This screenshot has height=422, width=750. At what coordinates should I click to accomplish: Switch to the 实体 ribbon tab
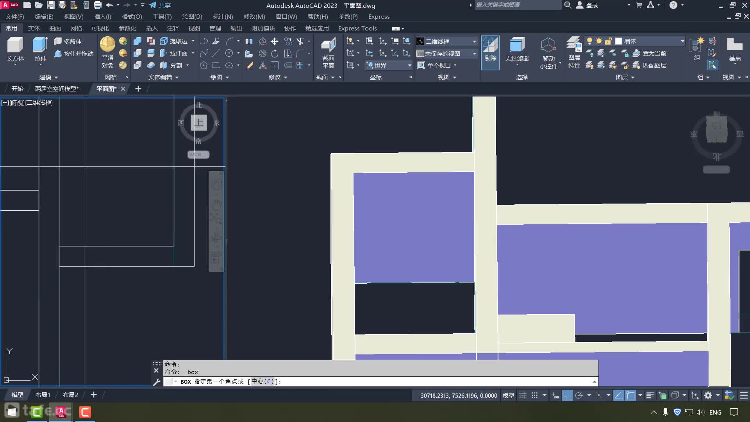34,28
